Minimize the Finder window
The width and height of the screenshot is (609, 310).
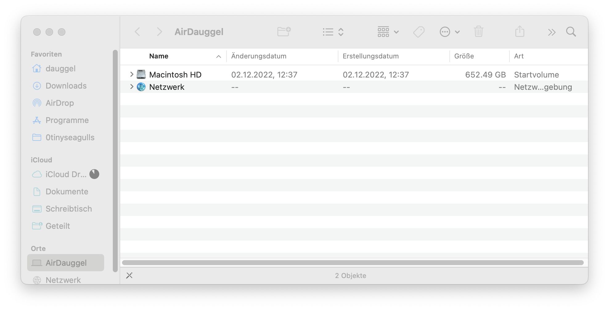pyautogui.click(x=49, y=32)
